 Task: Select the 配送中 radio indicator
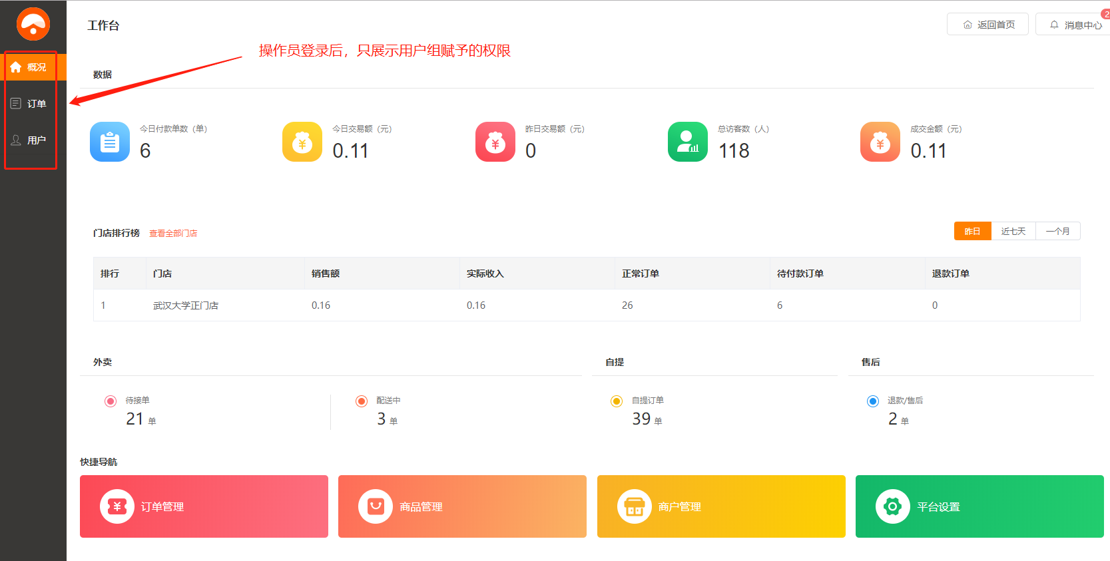pyautogui.click(x=362, y=401)
